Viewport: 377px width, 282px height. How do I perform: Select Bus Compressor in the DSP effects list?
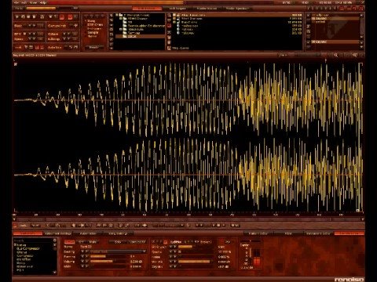(x=28, y=249)
